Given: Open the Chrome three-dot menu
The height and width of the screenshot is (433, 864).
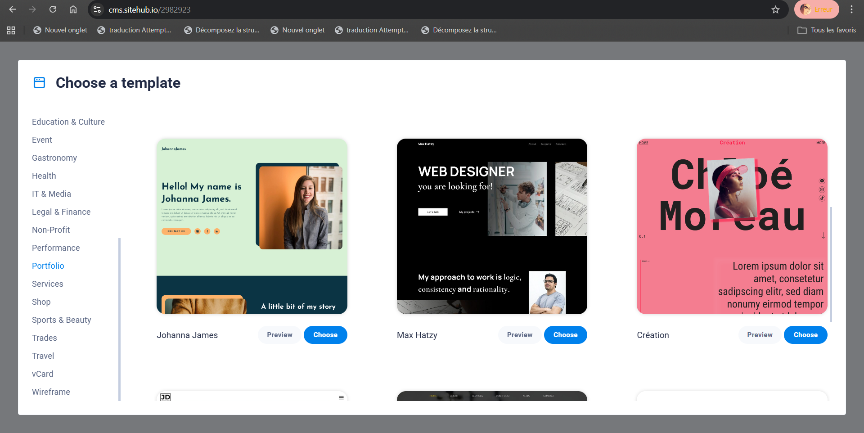Looking at the screenshot, I should [x=851, y=9].
